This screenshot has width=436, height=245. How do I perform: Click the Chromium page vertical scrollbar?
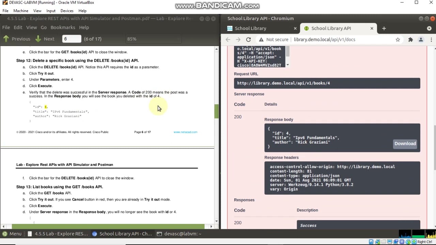pos(435,148)
